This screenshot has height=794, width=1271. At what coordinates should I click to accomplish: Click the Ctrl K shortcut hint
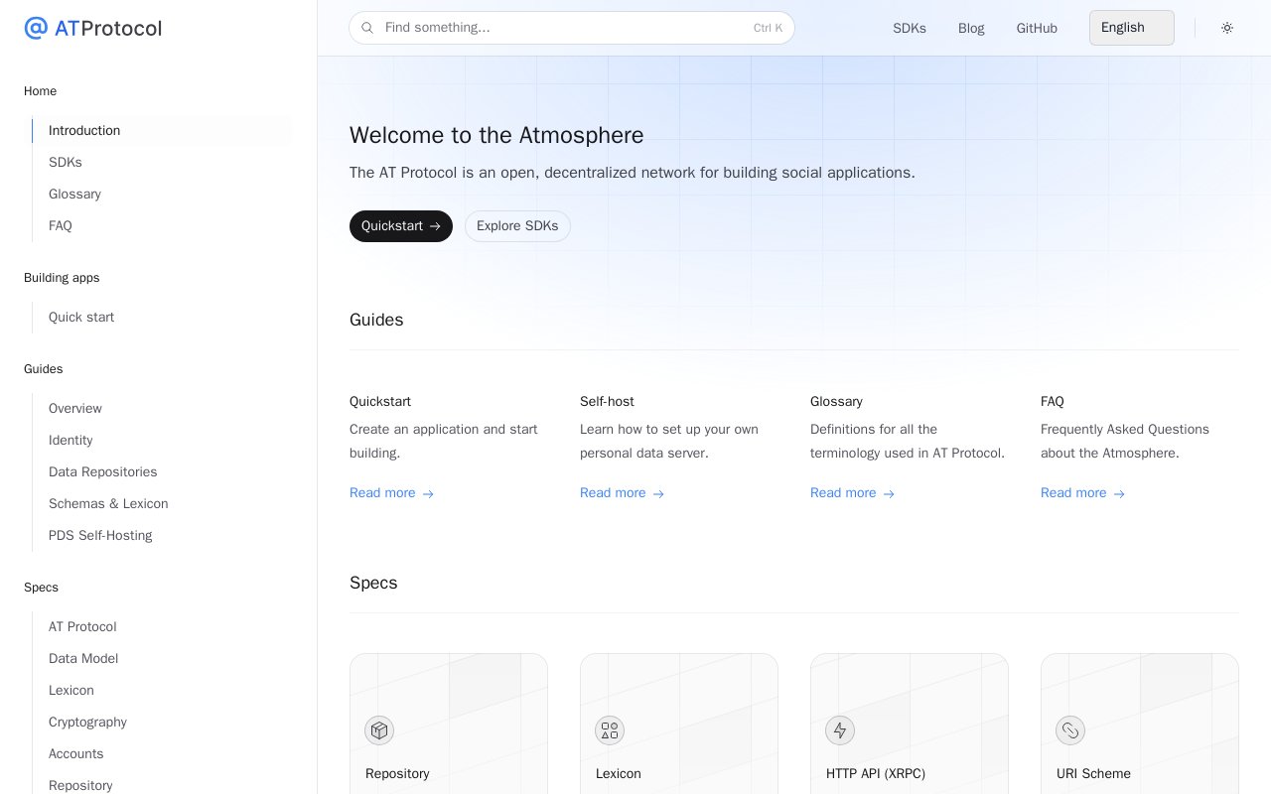[768, 28]
